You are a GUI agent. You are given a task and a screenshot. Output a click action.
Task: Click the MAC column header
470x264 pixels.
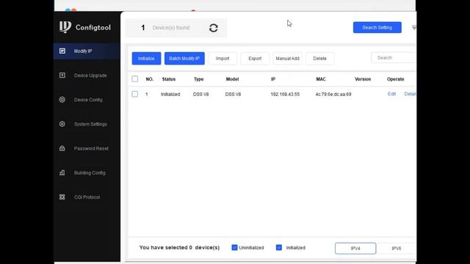tap(321, 79)
